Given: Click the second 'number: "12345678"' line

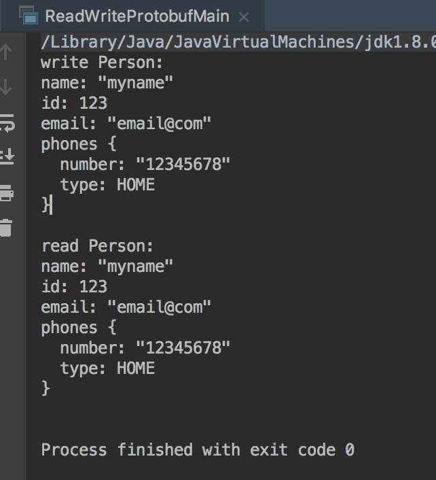Looking at the screenshot, I should coord(145,348).
